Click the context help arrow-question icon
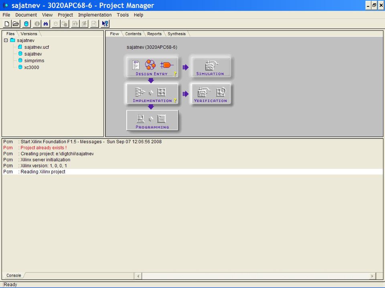Viewport: 385px width, 288px height. [105, 24]
